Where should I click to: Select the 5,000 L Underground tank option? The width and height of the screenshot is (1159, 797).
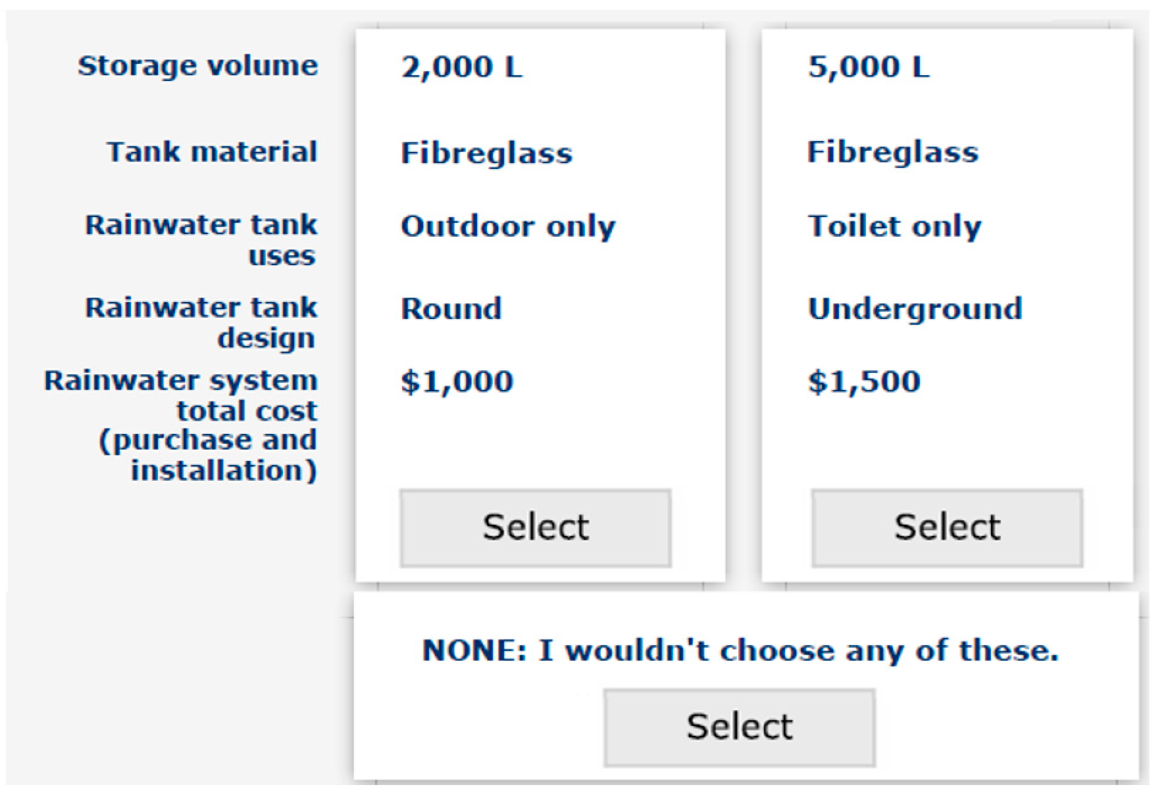click(947, 528)
